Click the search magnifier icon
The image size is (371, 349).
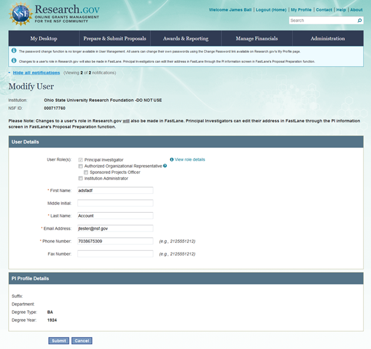(x=359, y=21)
